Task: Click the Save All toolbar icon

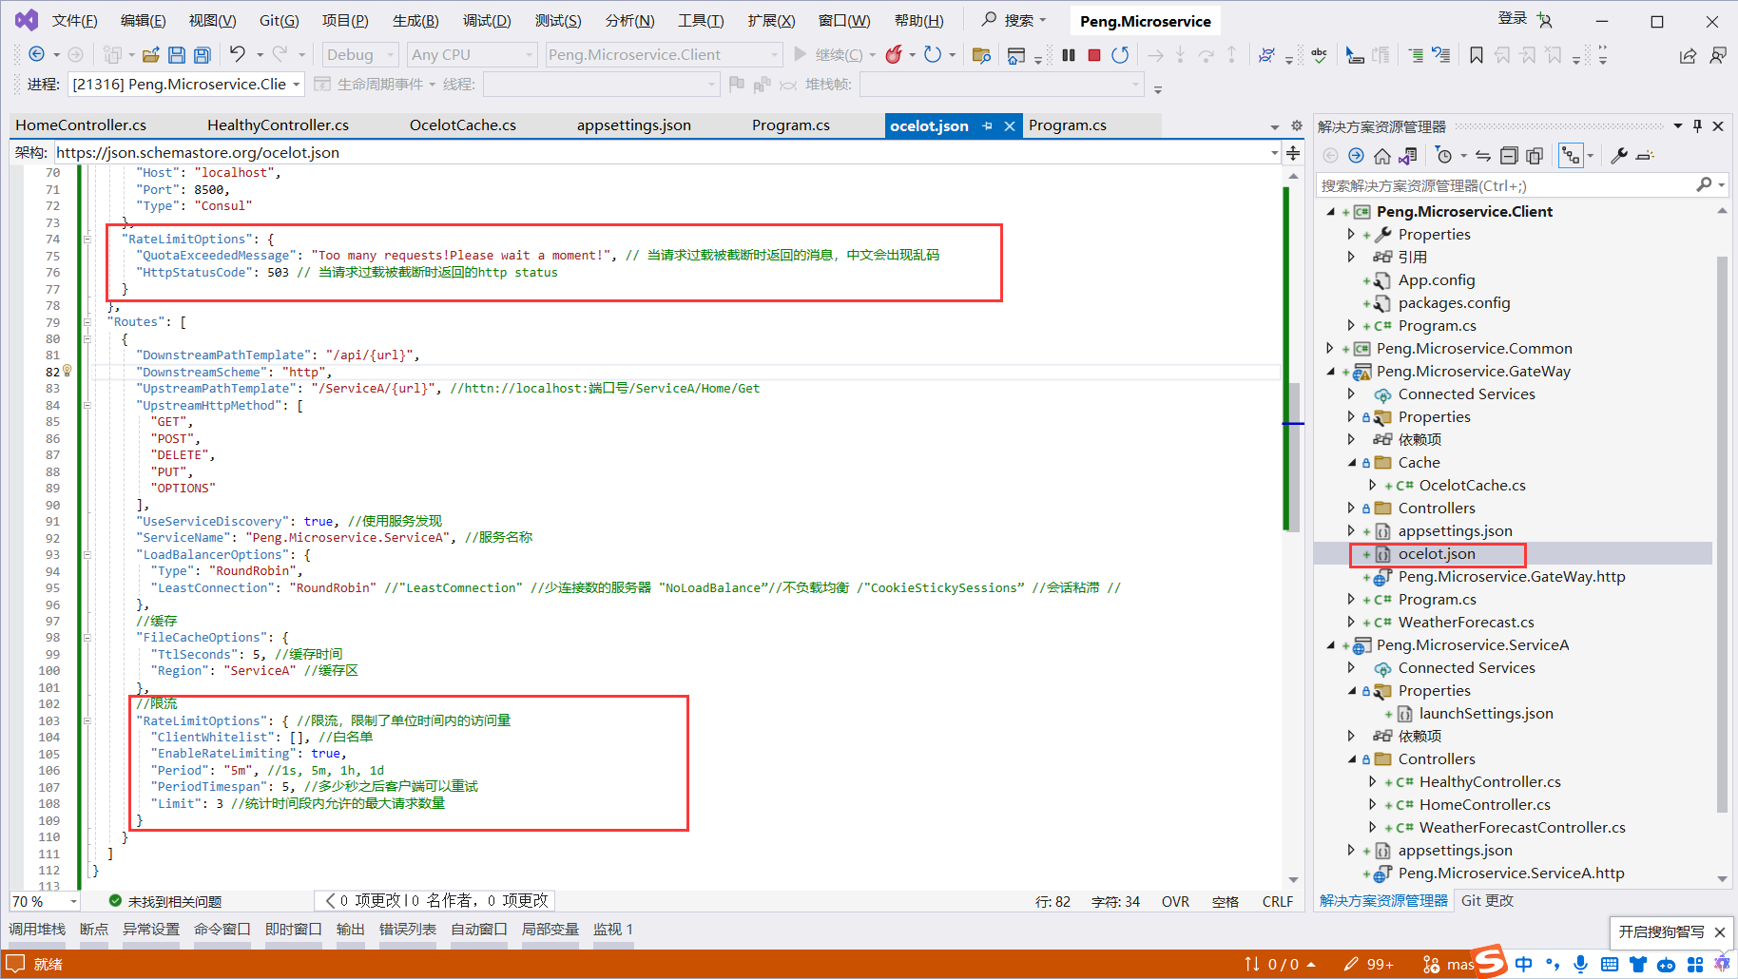Action: coord(202,55)
